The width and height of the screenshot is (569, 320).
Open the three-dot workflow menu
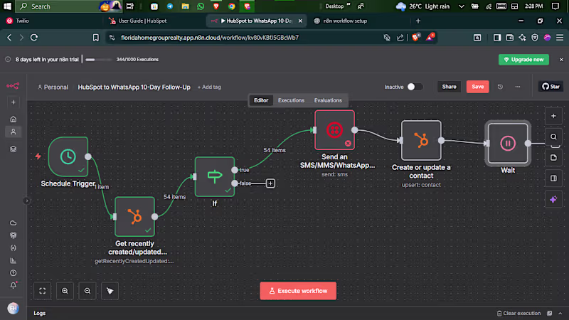(518, 87)
